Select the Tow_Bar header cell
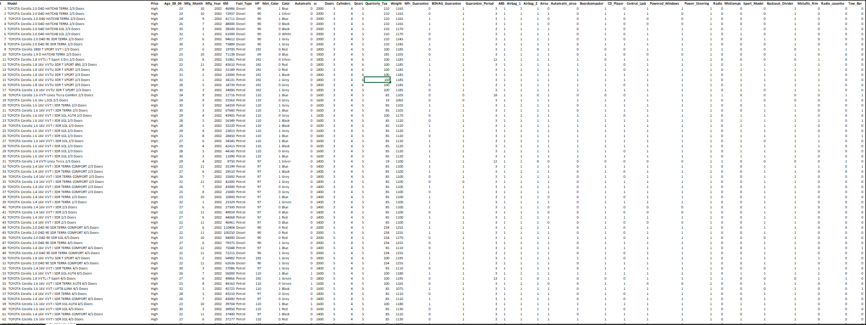The image size is (866, 325). 855,3
